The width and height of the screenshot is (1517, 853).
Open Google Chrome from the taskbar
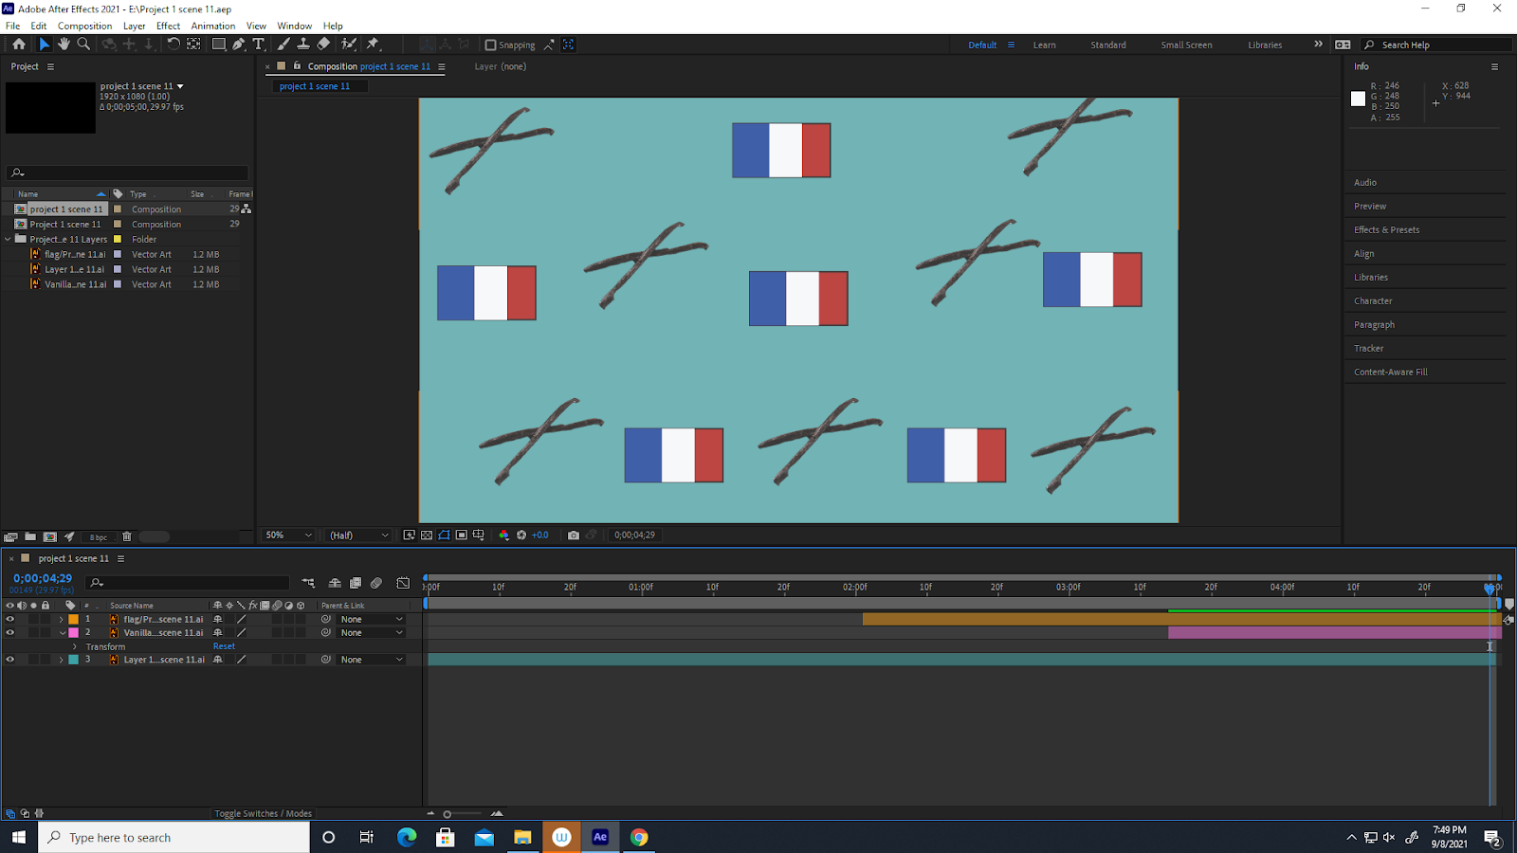pos(639,837)
